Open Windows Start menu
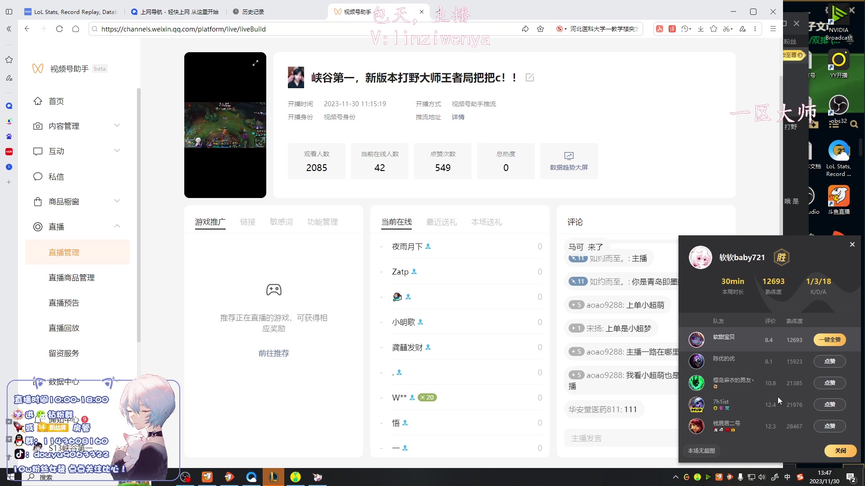 [11, 477]
